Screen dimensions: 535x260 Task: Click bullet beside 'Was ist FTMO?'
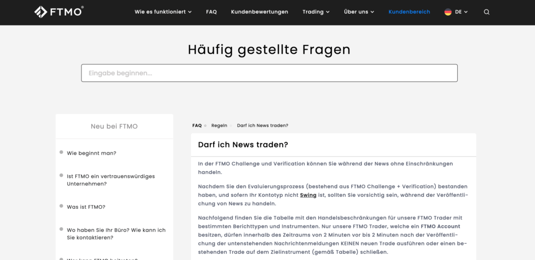click(x=61, y=206)
